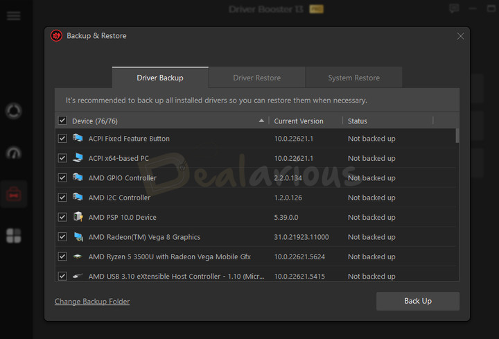This screenshot has height=339, width=499.
Task: Select the red toolbox icon in the sidebar
Action: (x=13, y=194)
